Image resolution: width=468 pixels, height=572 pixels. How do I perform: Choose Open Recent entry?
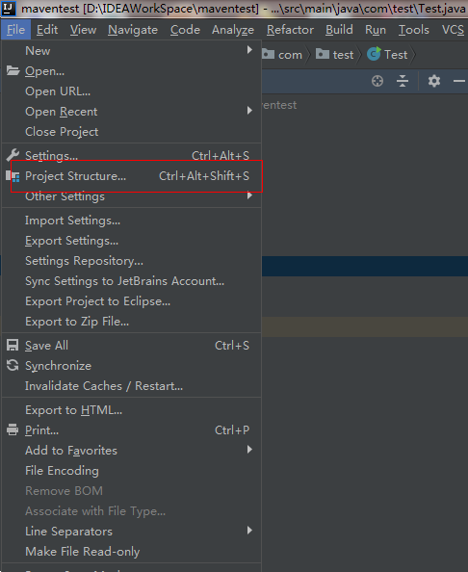pyautogui.click(x=132, y=112)
